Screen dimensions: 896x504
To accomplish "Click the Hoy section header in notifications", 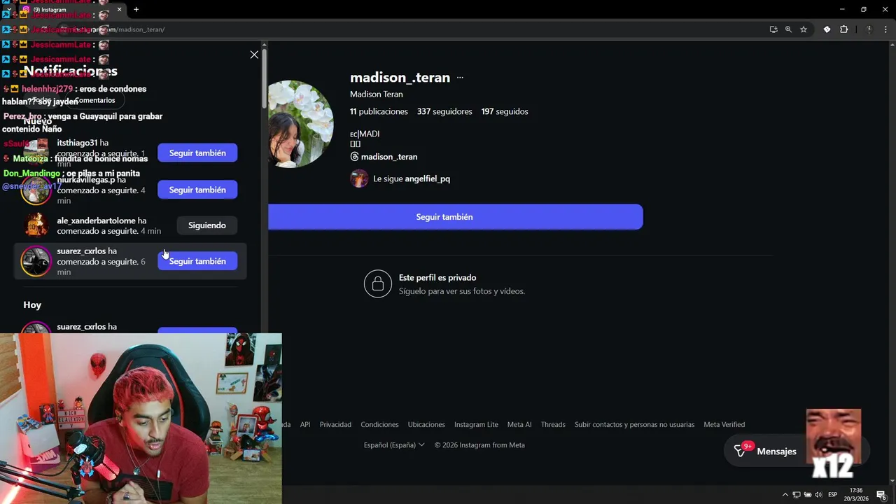I will 32,305.
